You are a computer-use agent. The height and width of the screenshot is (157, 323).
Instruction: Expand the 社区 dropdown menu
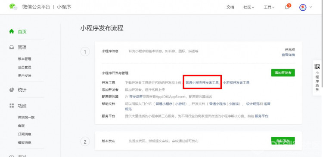(x=248, y=7)
